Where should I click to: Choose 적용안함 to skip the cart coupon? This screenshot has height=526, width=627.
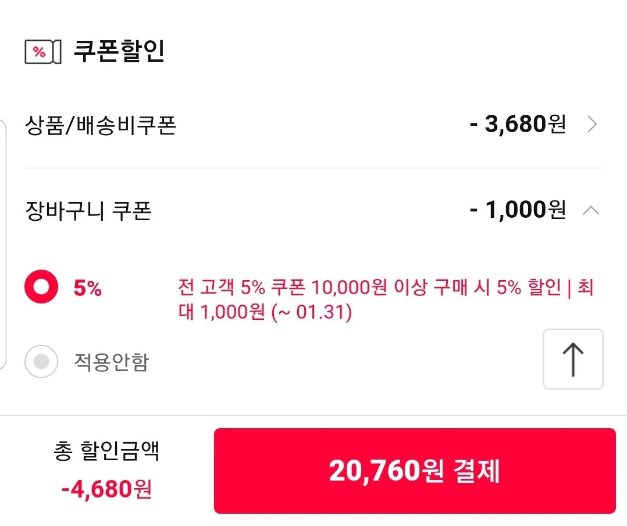(41, 362)
